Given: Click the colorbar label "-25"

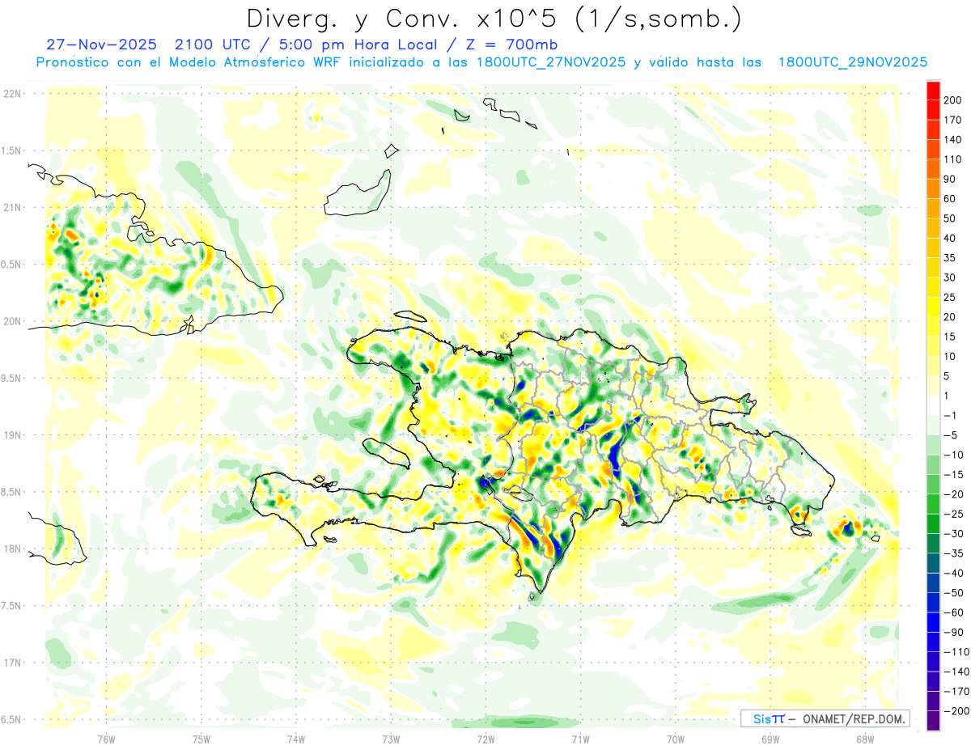Looking at the screenshot, I should pyautogui.click(x=956, y=514).
